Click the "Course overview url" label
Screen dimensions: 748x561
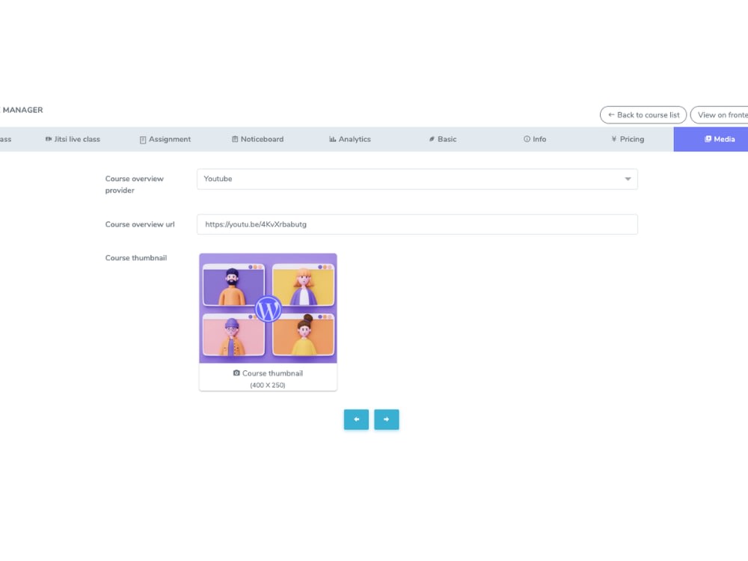coord(140,224)
